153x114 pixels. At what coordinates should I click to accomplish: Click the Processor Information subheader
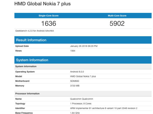pyautogui.click(x=83, y=94)
